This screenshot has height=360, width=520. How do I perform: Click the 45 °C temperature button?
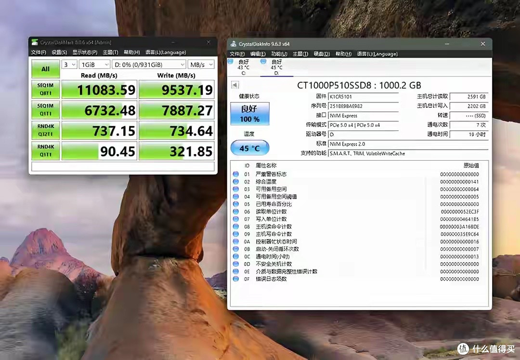click(250, 148)
